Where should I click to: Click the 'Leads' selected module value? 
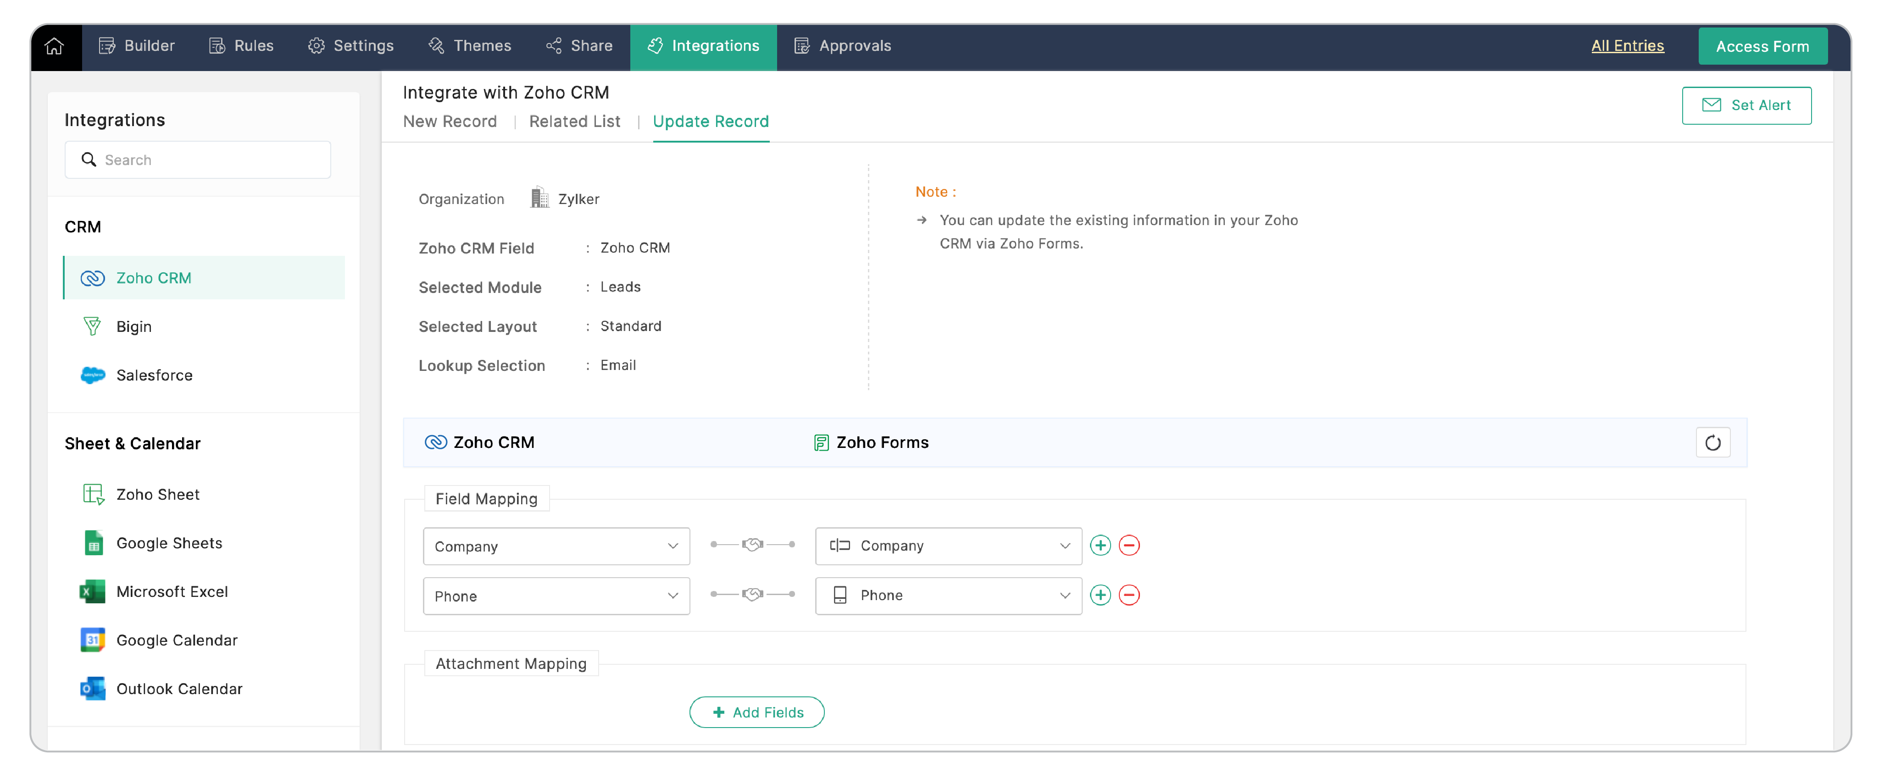(620, 287)
